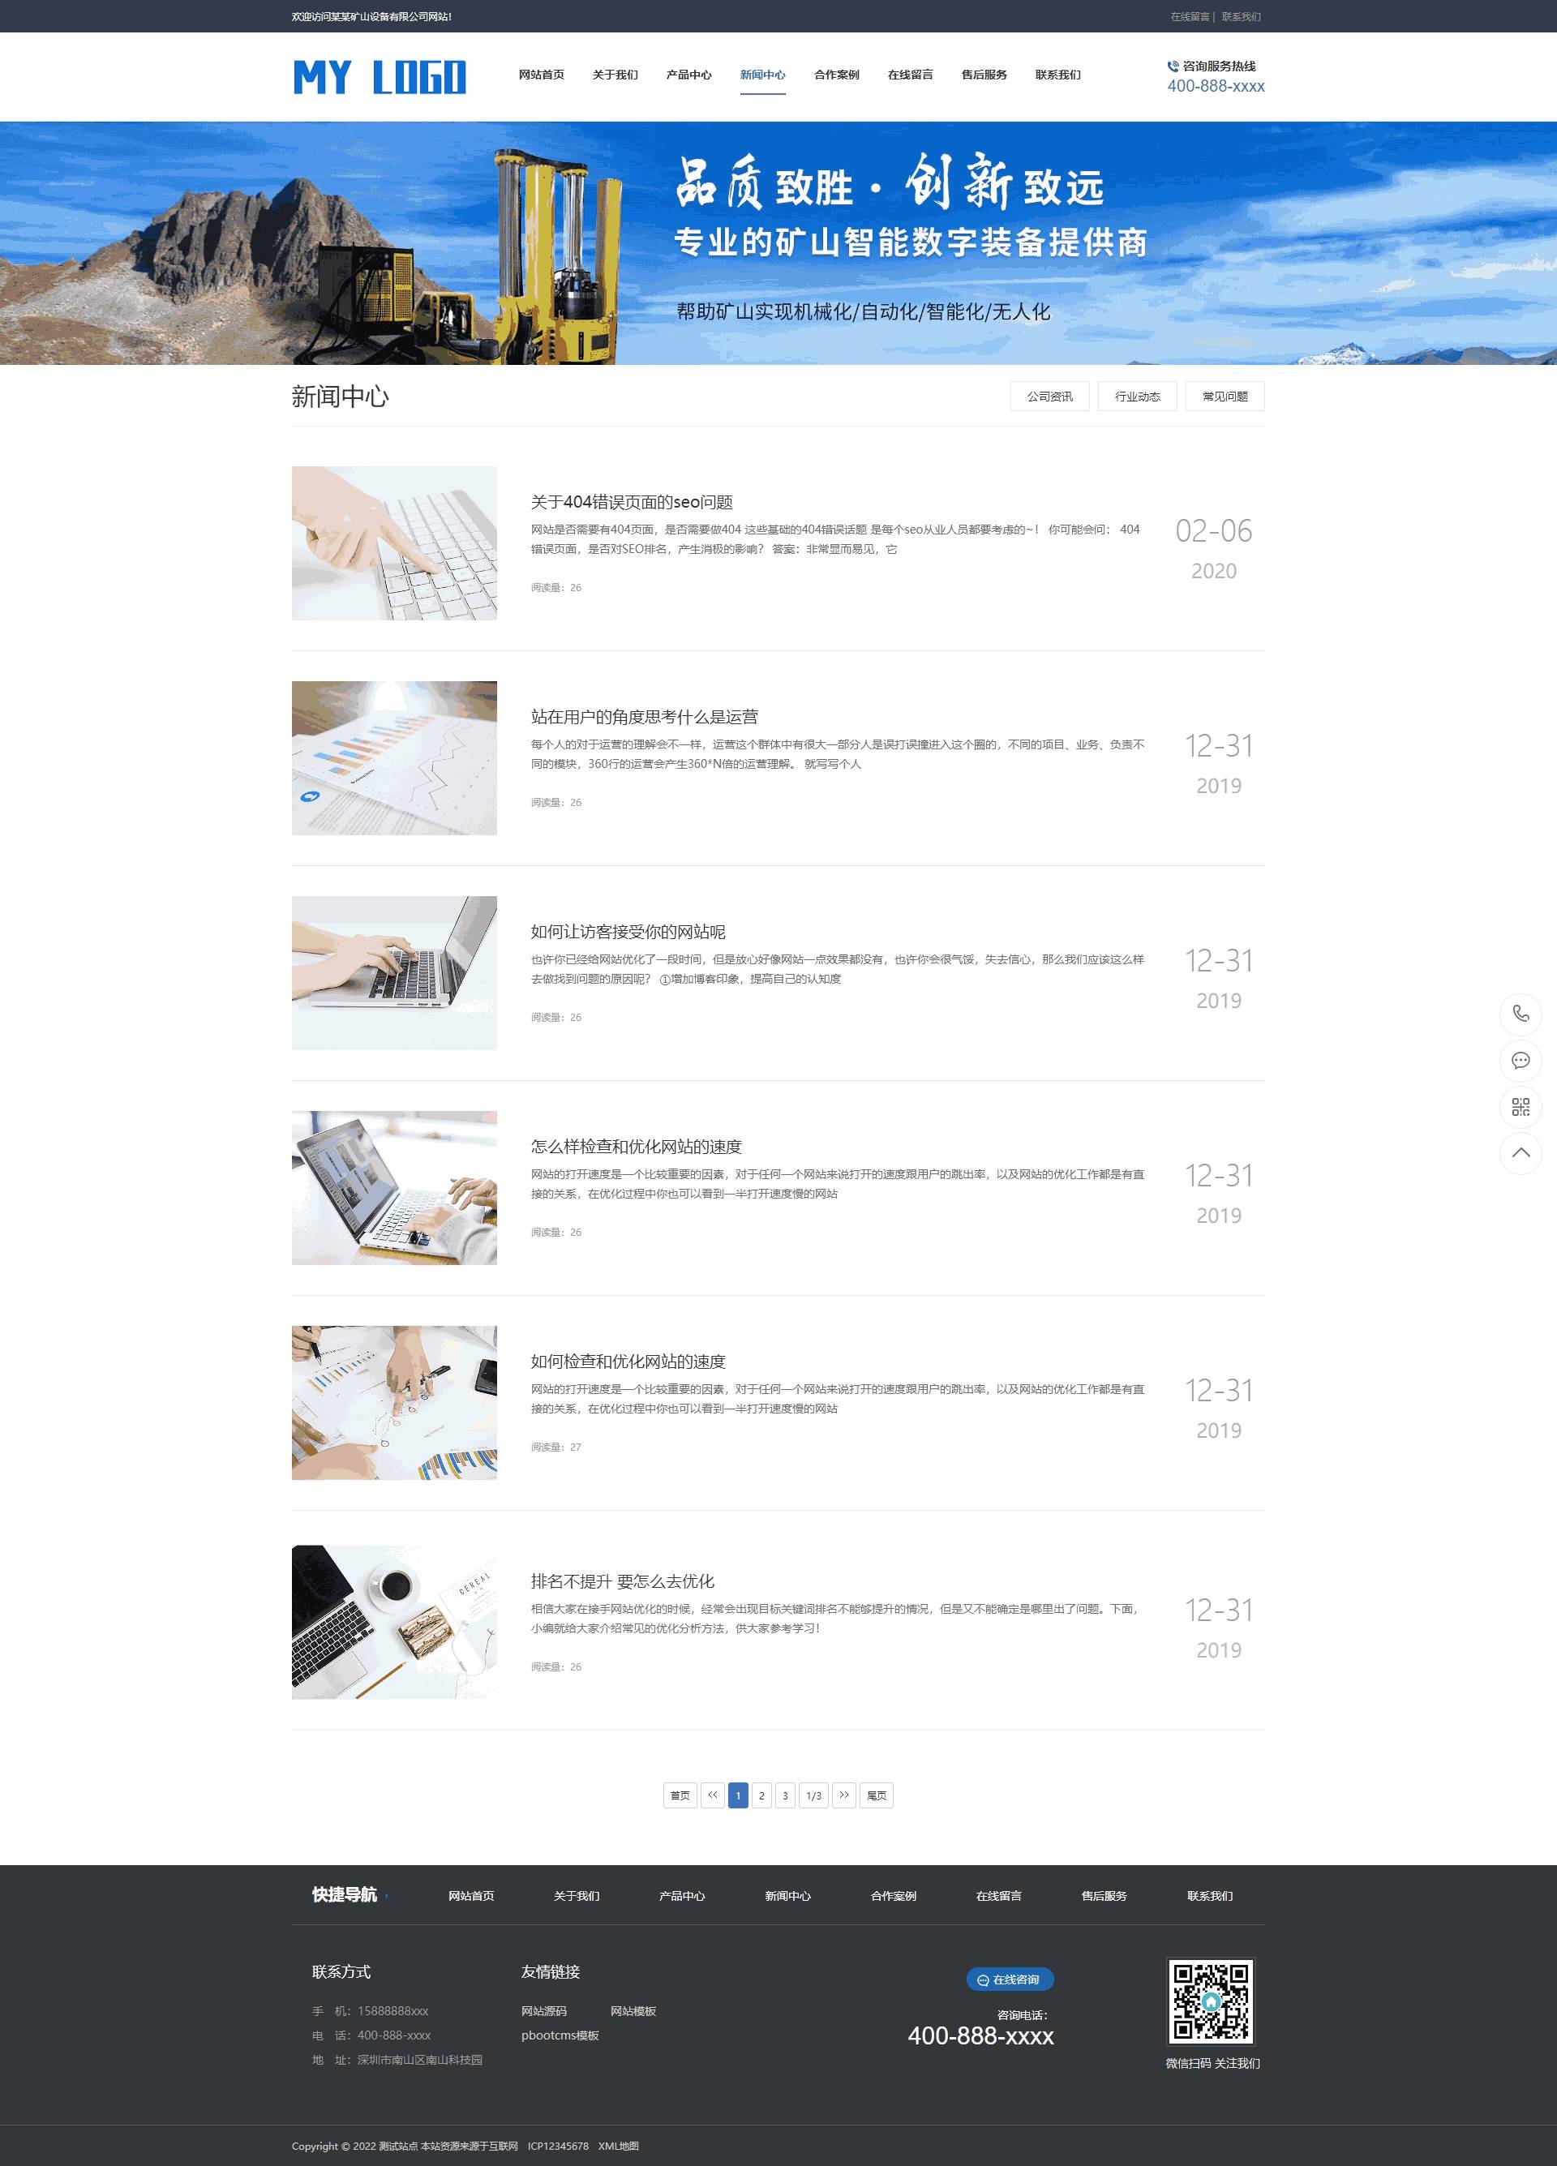1557x2166 pixels.
Task: Click the 尾页 last page button
Action: 876,1795
